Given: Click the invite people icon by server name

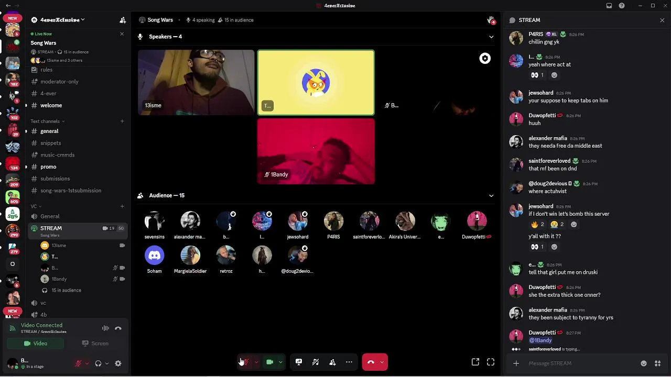Looking at the screenshot, I should coord(123,20).
